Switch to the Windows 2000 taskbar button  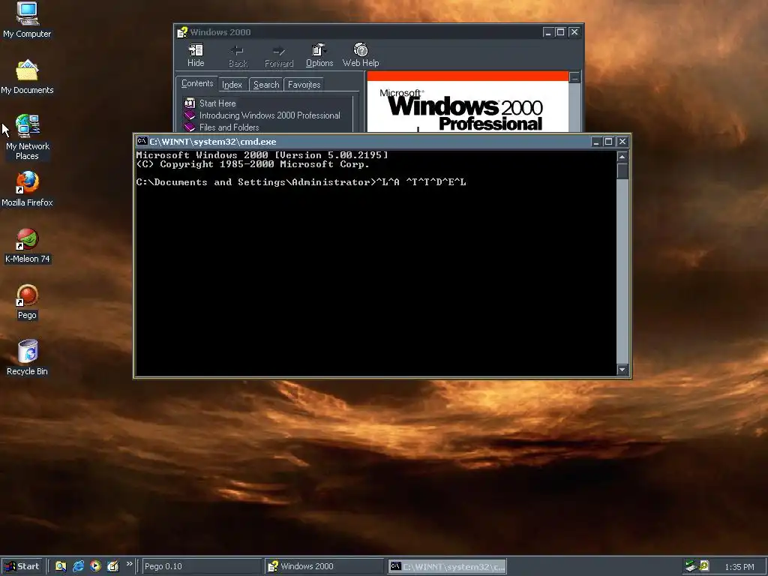pyautogui.click(x=324, y=566)
